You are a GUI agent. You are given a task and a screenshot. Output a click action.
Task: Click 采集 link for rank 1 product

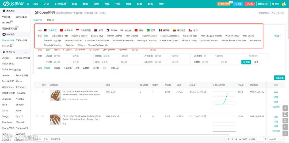(276, 92)
